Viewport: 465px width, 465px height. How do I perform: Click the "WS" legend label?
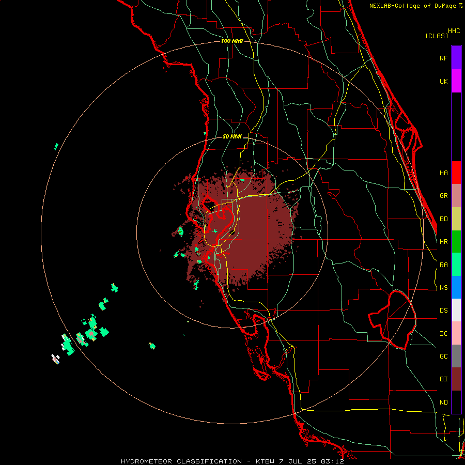pos(443,288)
